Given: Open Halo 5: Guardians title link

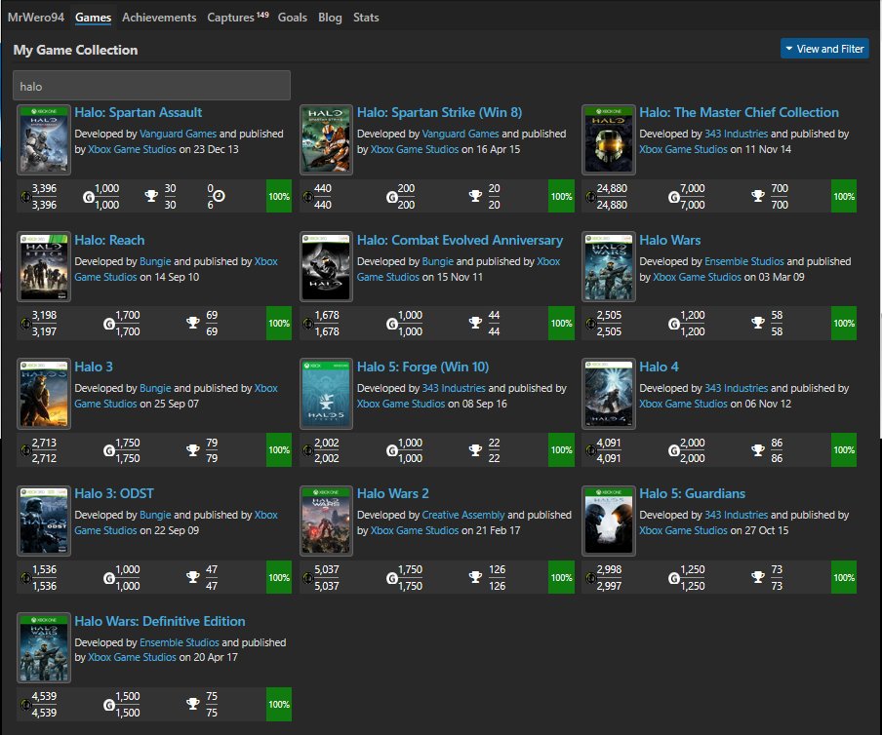Looking at the screenshot, I should 692,493.
